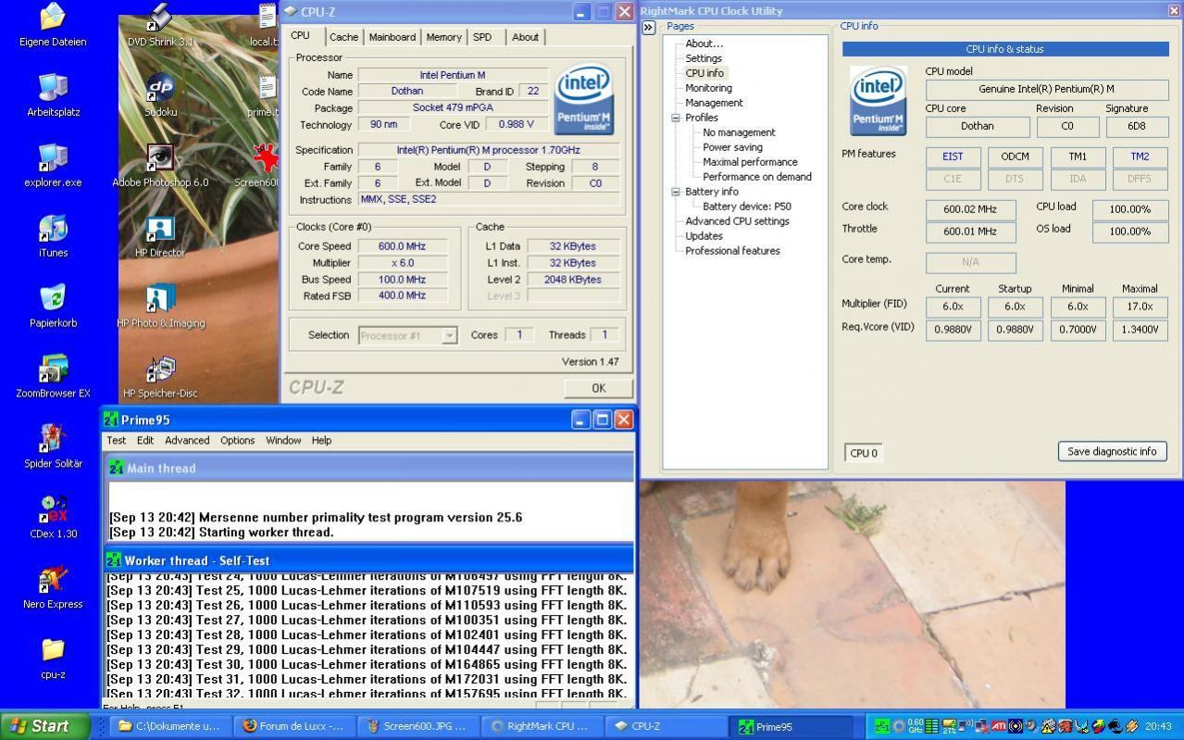Select Monitoring in the Pages tree
The width and height of the screenshot is (1184, 740).
click(708, 88)
